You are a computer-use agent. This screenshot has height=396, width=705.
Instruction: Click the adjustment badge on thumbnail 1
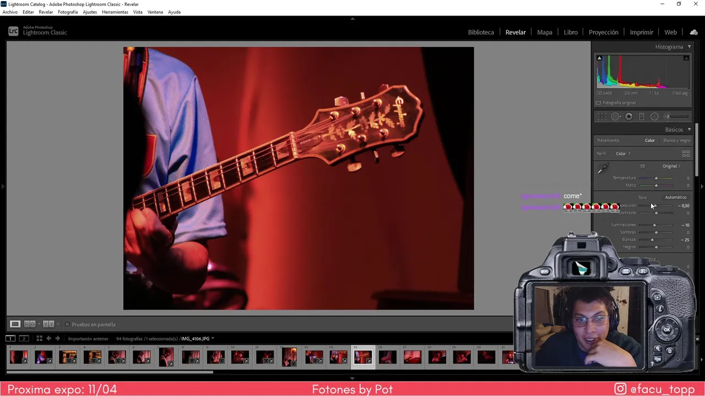click(x=24, y=361)
